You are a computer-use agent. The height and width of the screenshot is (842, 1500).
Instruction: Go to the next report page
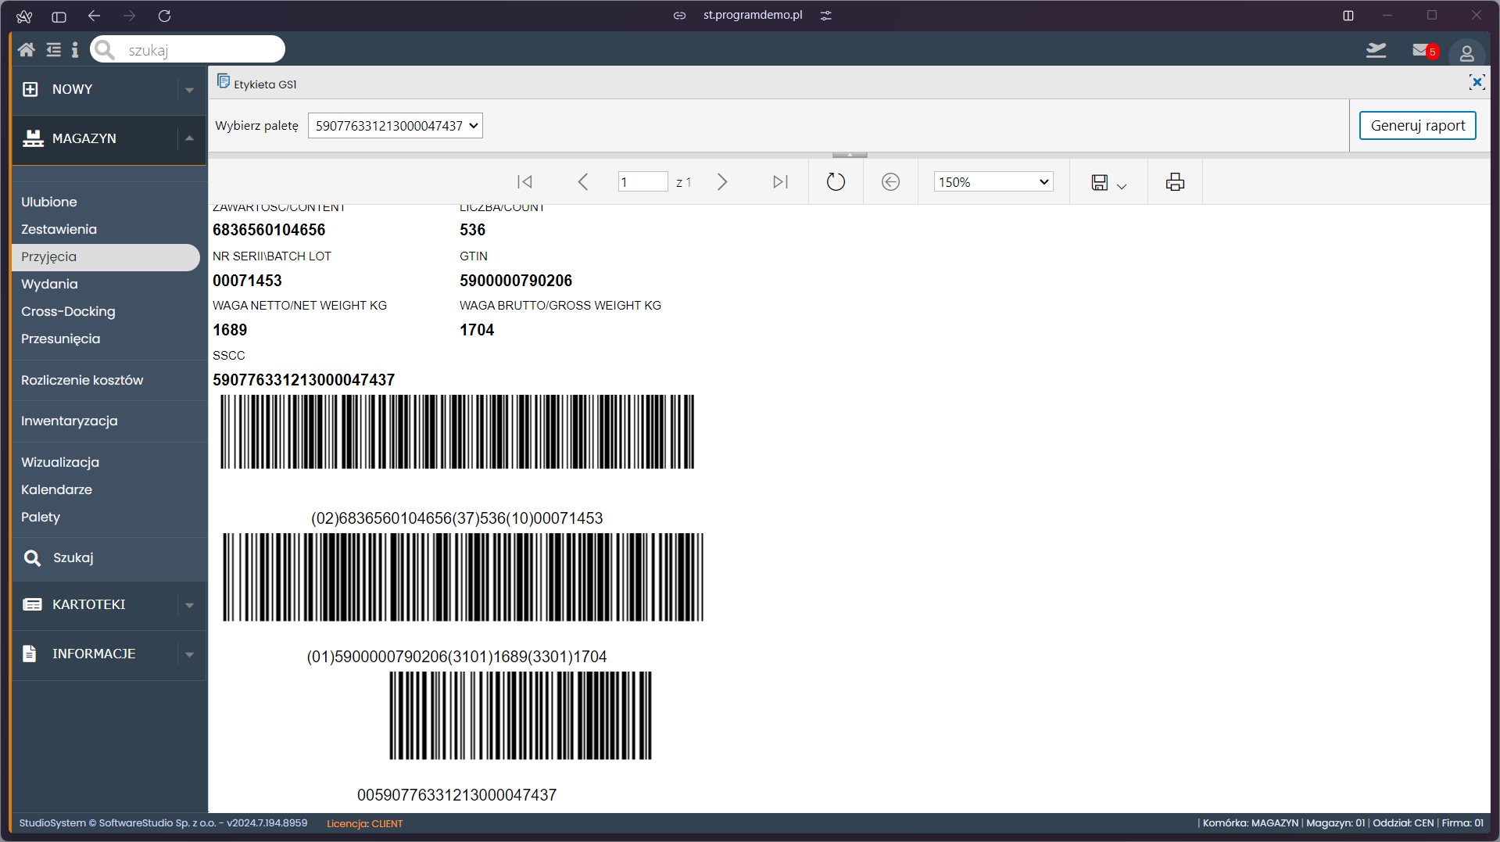(722, 182)
